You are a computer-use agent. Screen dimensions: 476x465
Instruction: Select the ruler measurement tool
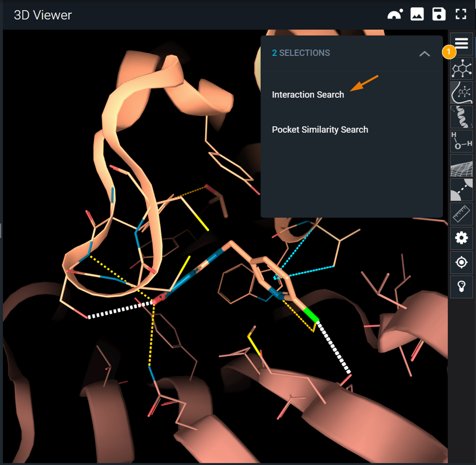[x=461, y=214]
